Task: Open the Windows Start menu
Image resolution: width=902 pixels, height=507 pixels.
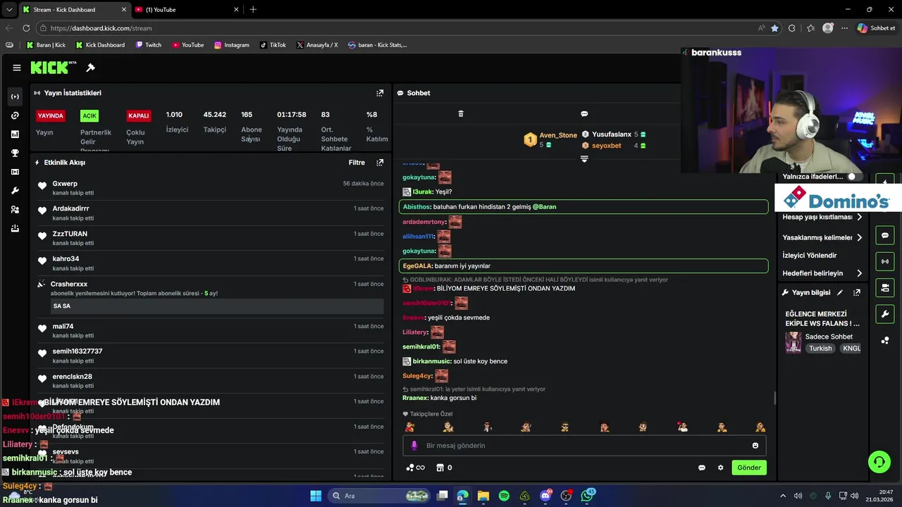Action: point(316,496)
